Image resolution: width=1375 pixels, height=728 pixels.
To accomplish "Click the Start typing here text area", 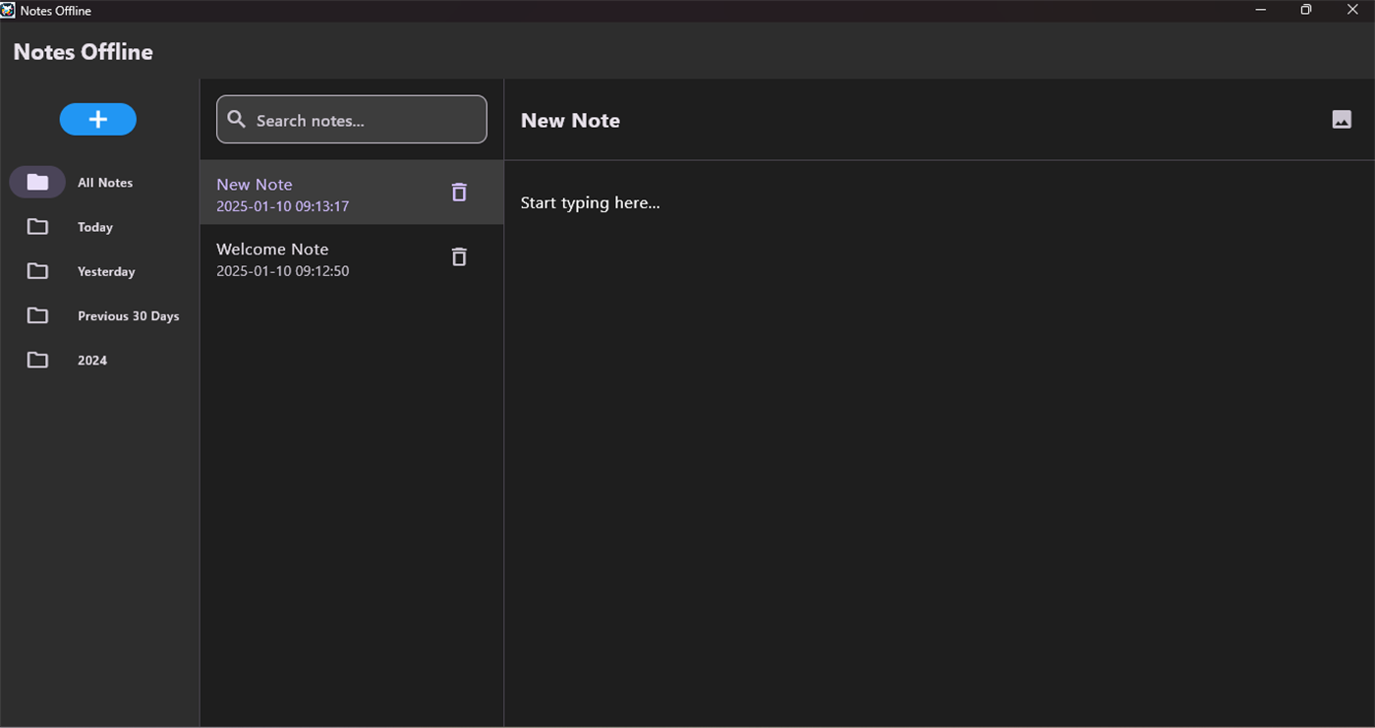I will (x=591, y=203).
